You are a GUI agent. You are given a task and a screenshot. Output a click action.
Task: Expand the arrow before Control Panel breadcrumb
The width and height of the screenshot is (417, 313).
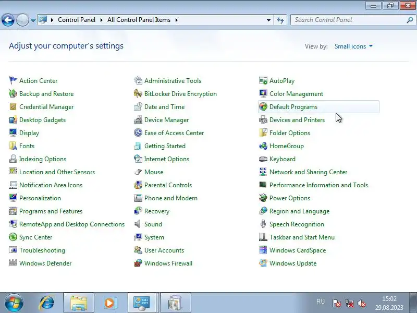(52, 20)
